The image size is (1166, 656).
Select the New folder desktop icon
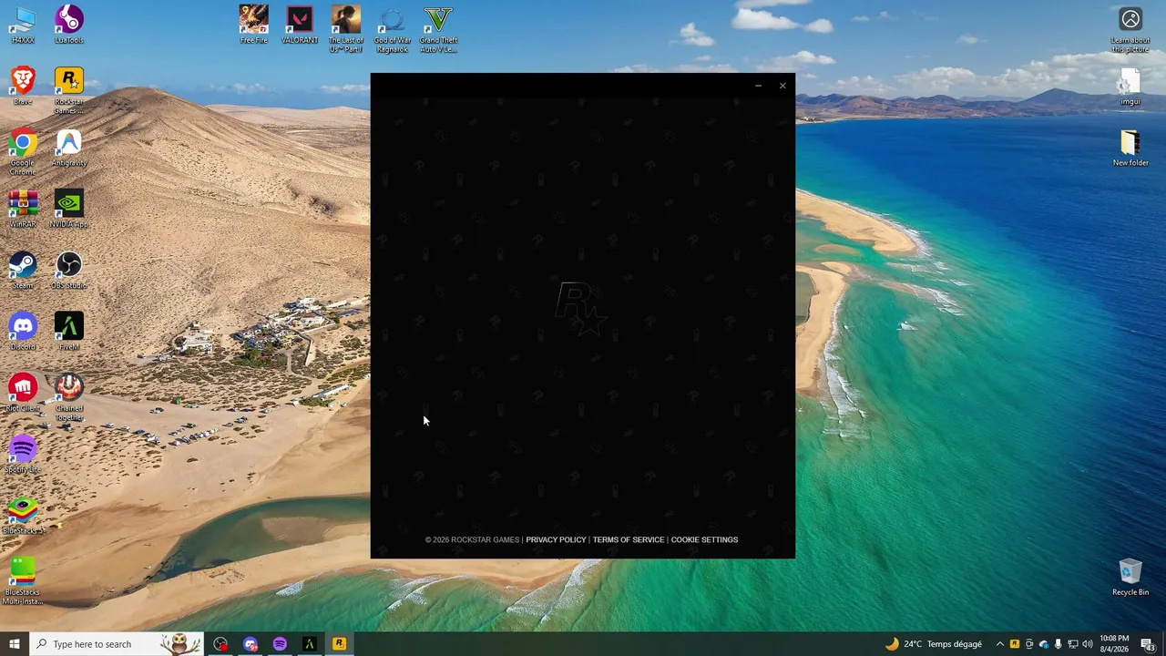click(x=1130, y=149)
